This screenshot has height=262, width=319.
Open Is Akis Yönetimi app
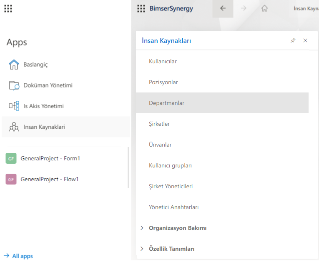(43, 106)
